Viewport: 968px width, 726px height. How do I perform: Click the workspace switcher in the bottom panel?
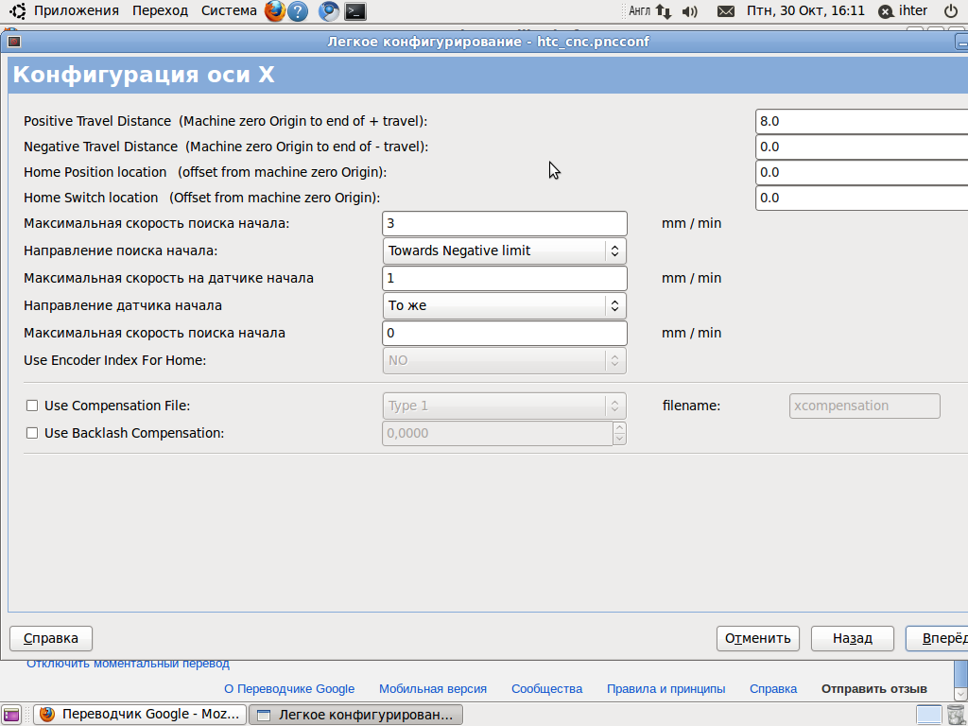point(928,715)
